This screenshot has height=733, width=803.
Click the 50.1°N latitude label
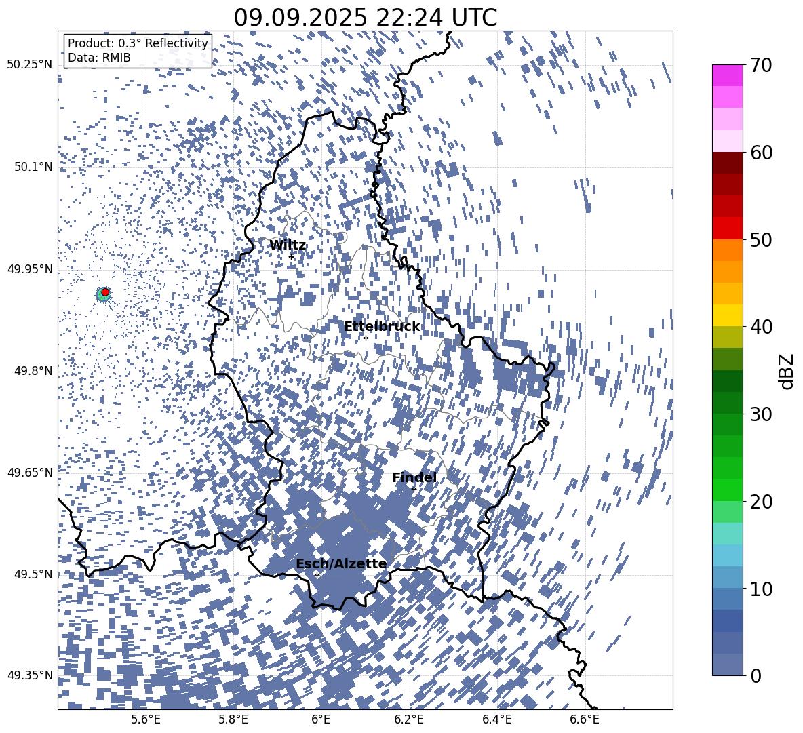(33, 167)
